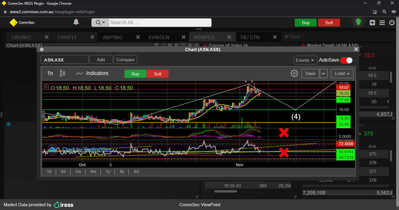The height and width of the screenshot is (210, 399).
Task: Open the Indicators menu on chart
Action: (x=92, y=73)
